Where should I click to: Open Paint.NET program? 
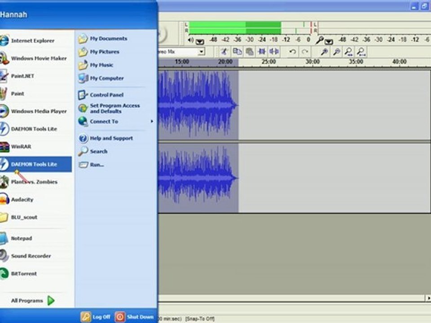click(x=36, y=76)
